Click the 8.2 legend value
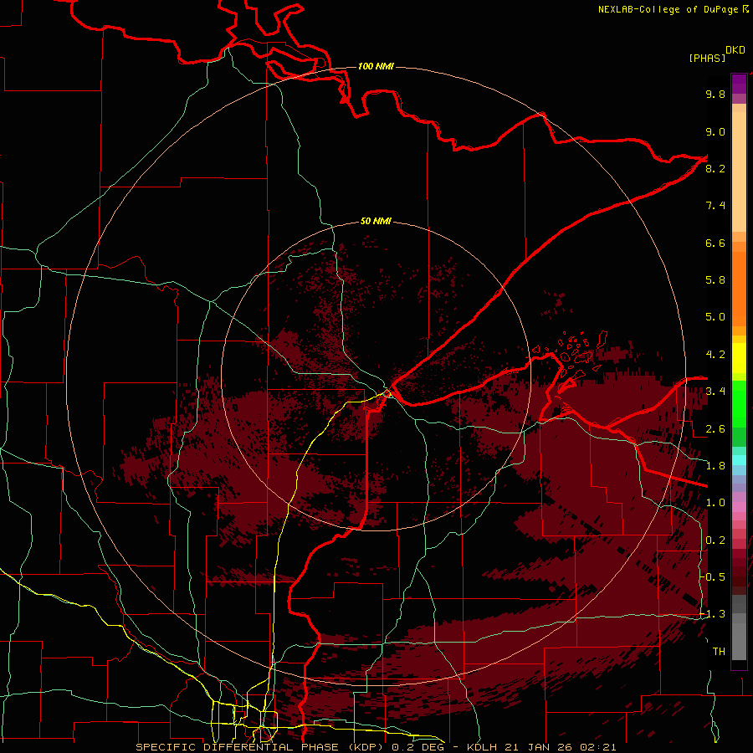This screenshot has height=753, width=753. point(715,168)
